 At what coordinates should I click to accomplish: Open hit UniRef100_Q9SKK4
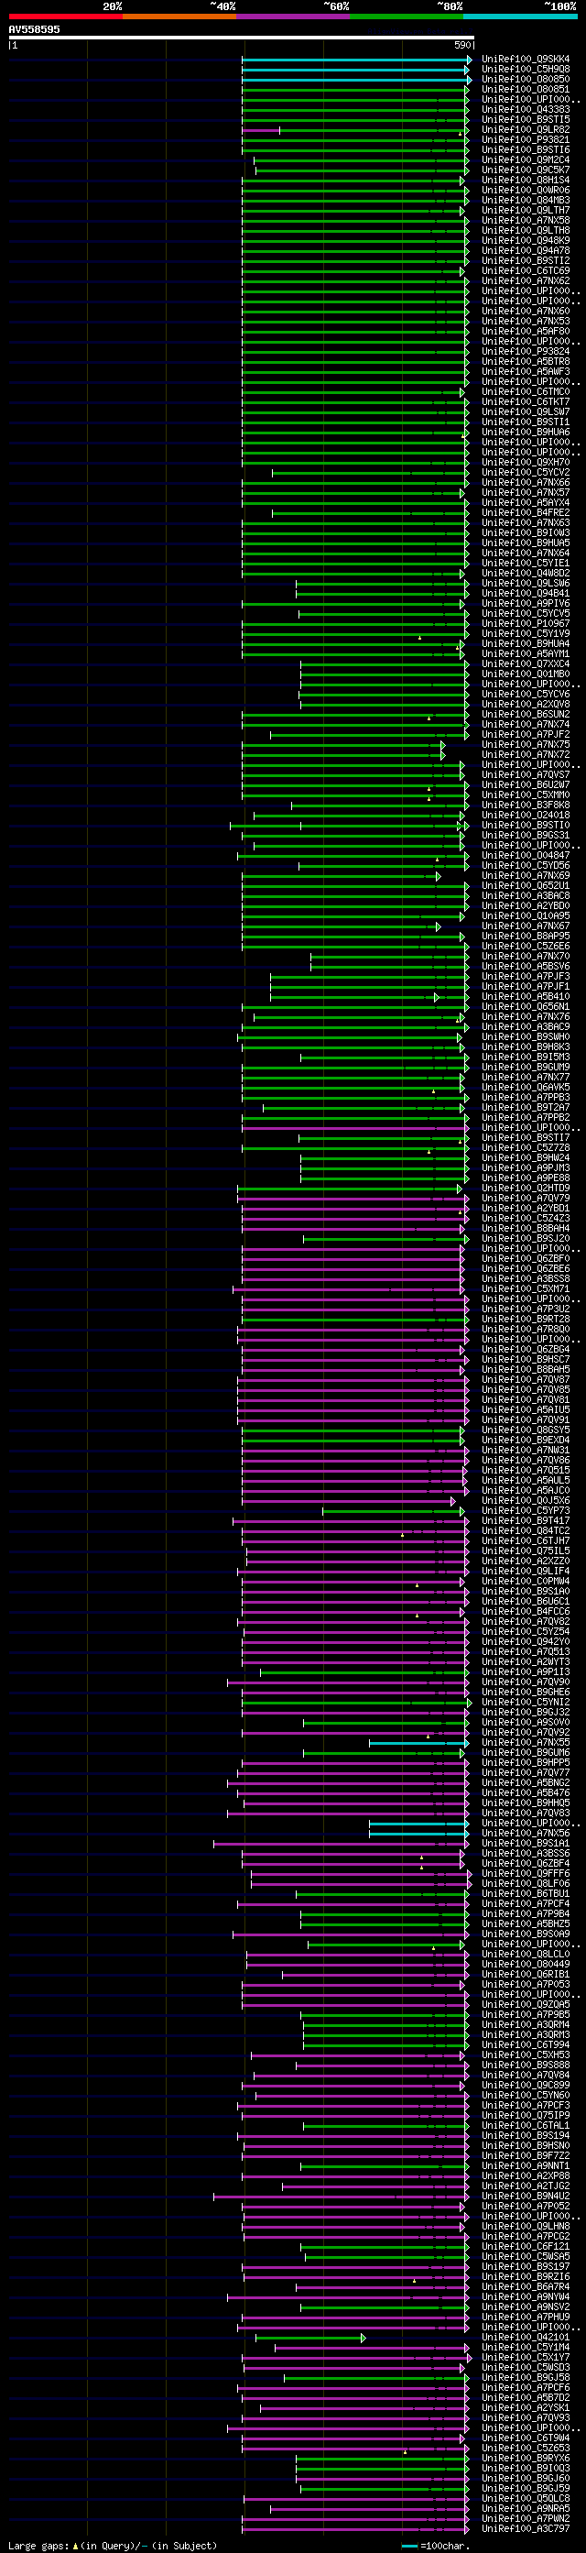[x=526, y=60]
